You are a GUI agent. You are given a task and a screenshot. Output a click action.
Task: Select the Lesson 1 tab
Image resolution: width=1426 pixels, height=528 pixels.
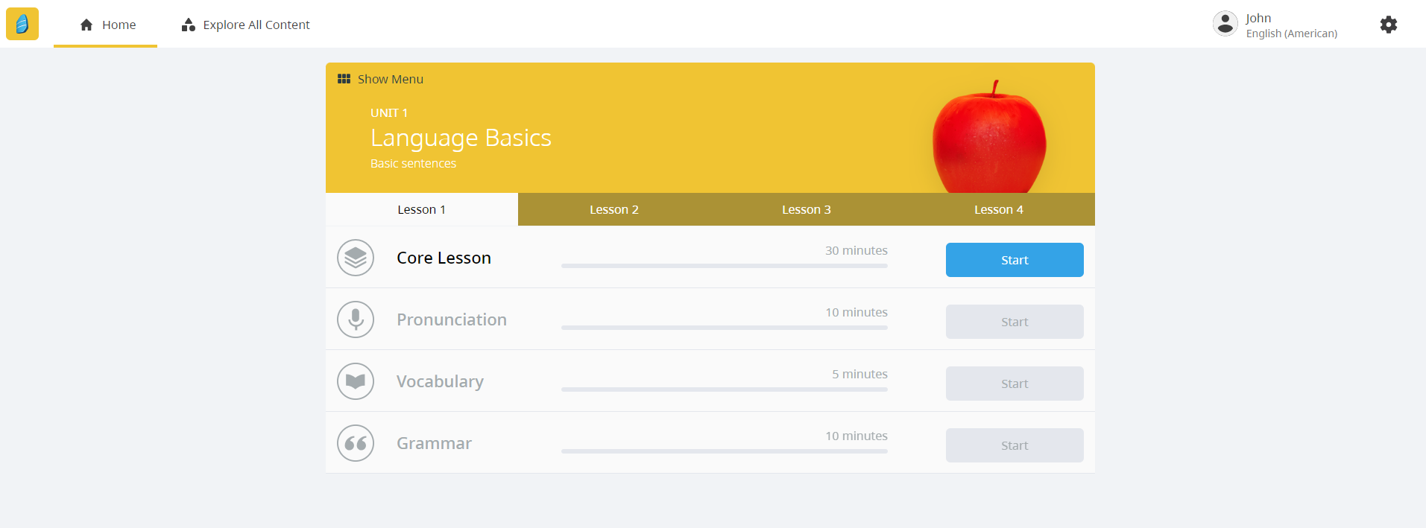pos(421,209)
